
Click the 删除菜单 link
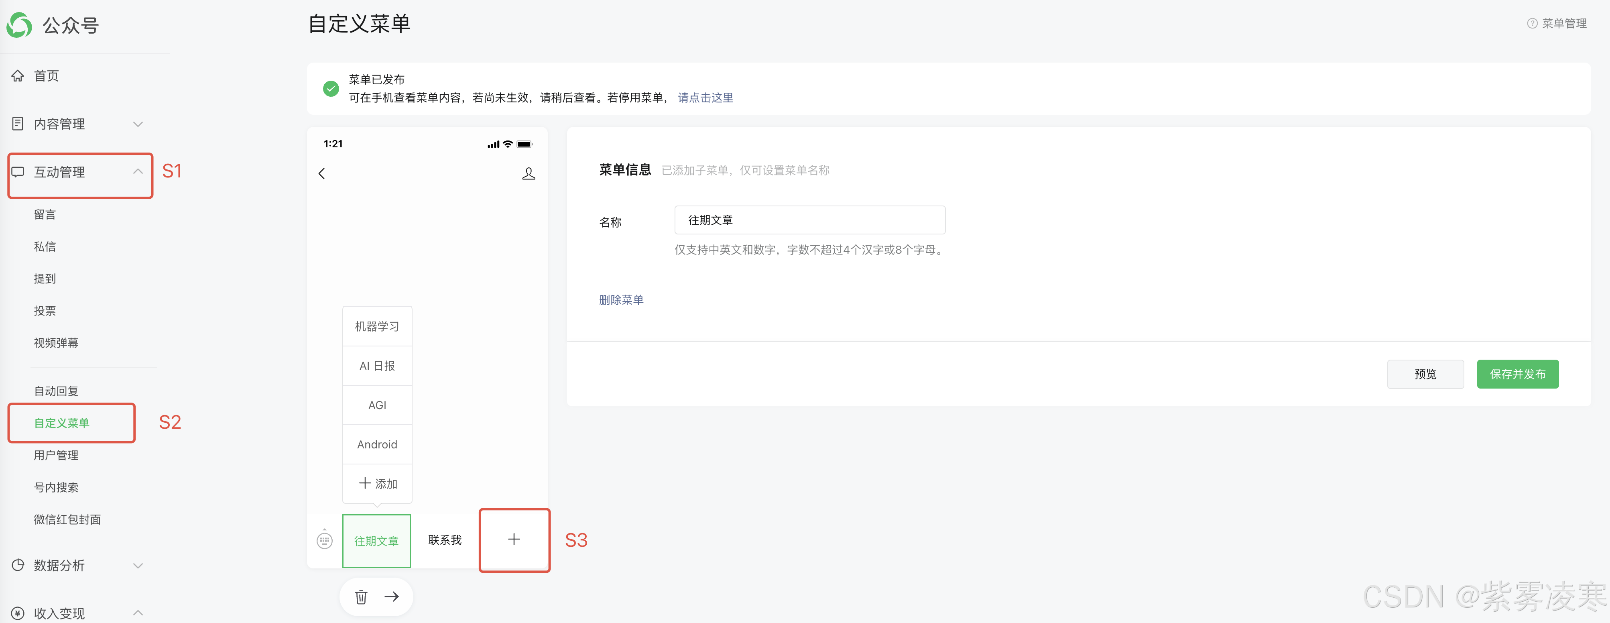[x=621, y=299]
